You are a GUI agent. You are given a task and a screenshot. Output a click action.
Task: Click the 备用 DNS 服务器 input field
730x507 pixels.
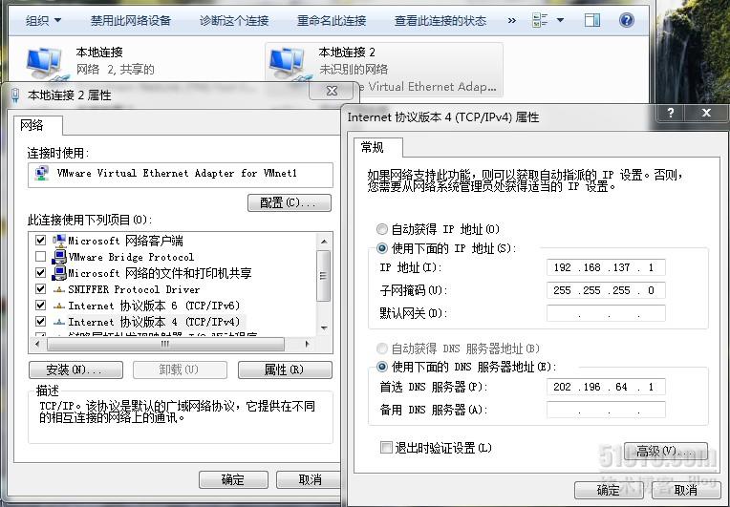click(x=606, y=410)
